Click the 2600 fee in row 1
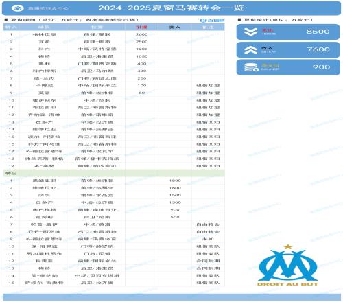343x302 pixels. [x=141, y=34]
